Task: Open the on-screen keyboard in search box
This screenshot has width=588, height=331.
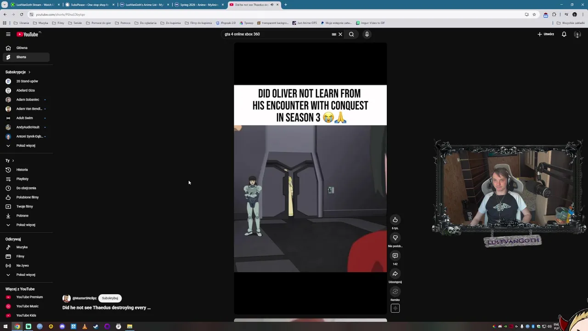Action: click(x=334, y=34)
